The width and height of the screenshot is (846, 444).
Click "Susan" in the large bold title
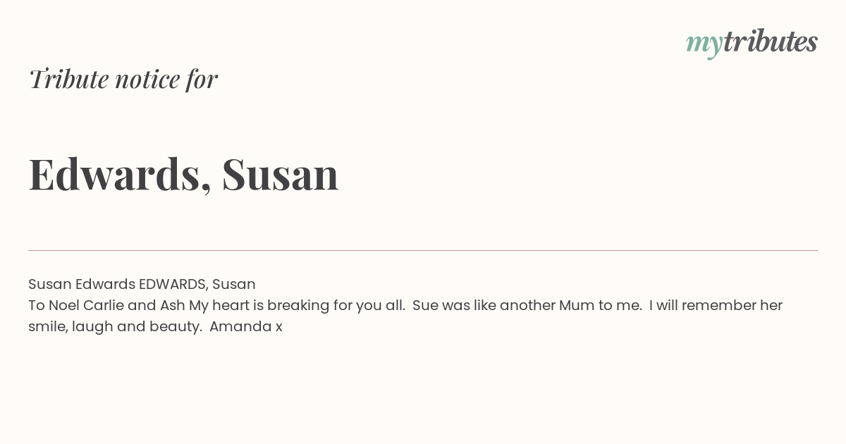pyautogui.click(x=280, y=174)
